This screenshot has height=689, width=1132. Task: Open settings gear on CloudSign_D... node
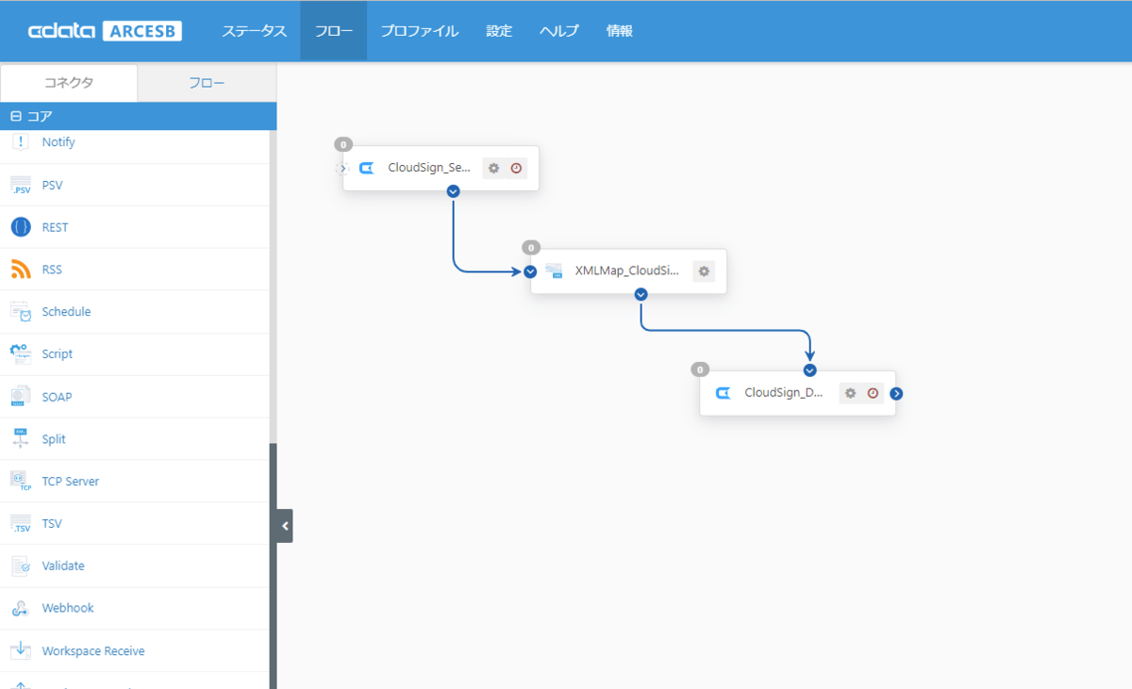(850, 393)
